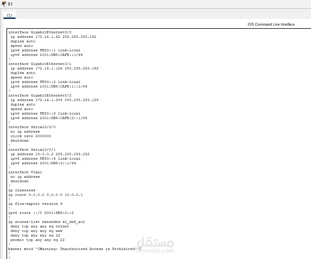
Task: Click 'ipv6 address 2001:DB8:CAFE::1/64' line
Action: pos(47,55)
